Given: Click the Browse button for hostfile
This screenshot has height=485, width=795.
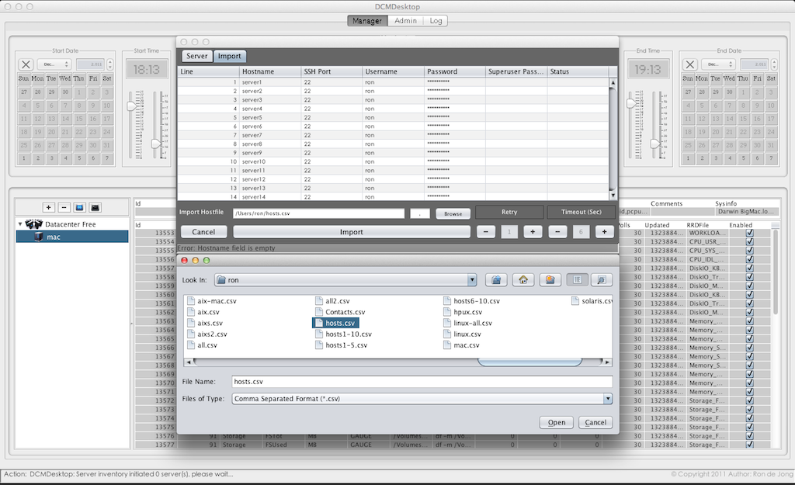Looking at the screenshot, I should coord(453,213).
